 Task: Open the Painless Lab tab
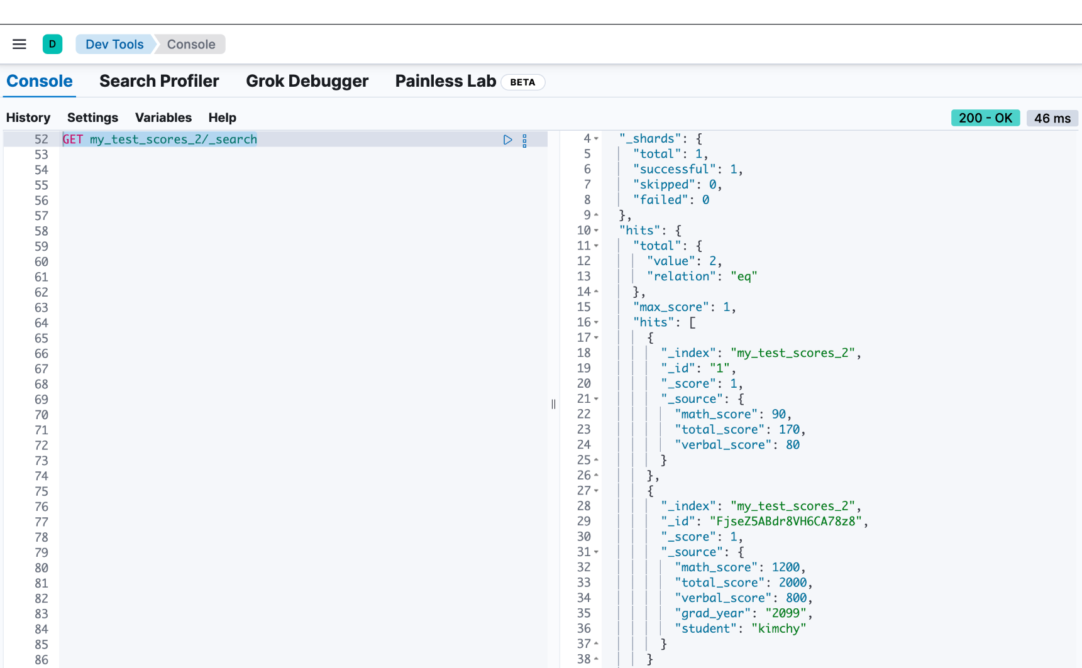(445, 81)
